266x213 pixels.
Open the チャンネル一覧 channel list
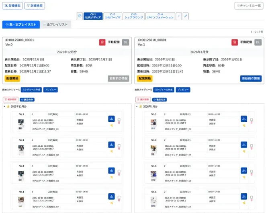pos(249,6)
